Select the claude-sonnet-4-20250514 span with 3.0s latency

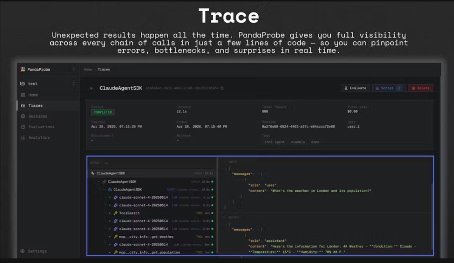pos(152,229)
